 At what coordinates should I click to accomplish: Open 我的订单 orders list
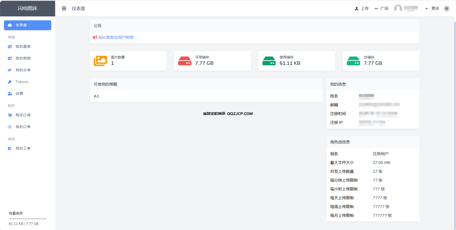pos(23,127)
